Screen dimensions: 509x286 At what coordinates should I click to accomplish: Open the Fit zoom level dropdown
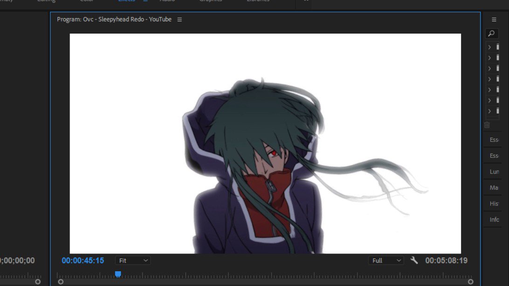[133, 260]
